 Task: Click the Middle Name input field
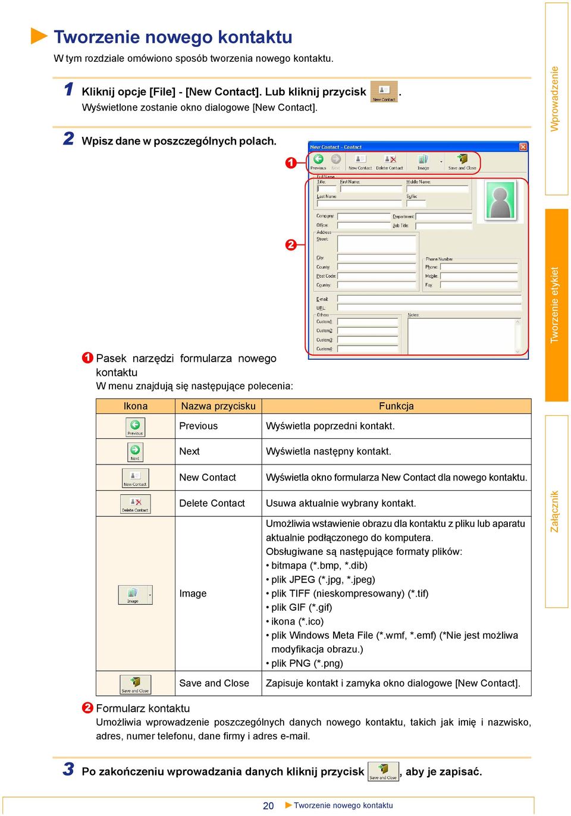click(437, 189)
